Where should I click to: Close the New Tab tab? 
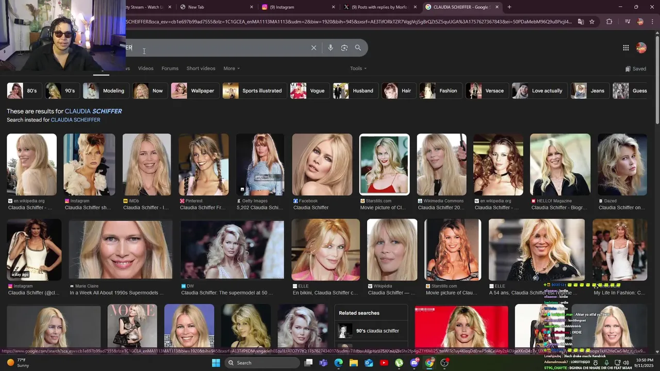252,7
